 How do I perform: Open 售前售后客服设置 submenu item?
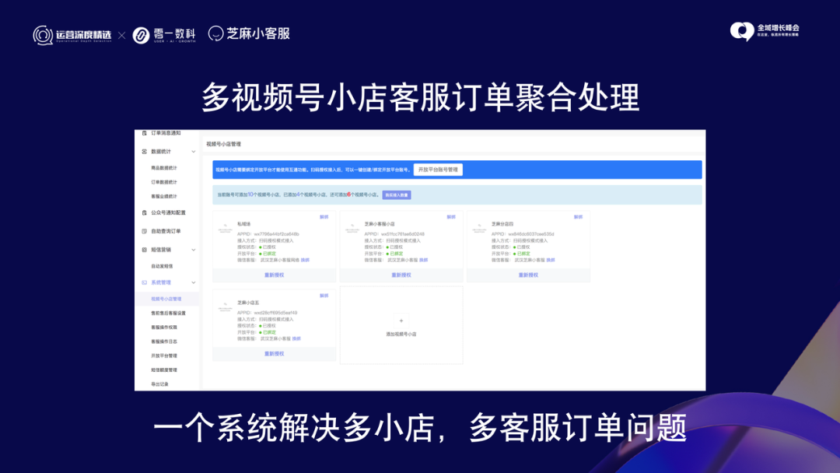coord(168,313)
